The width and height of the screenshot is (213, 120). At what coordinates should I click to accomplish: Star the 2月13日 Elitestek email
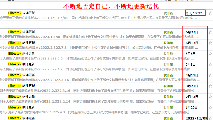[x=210, y=97]
